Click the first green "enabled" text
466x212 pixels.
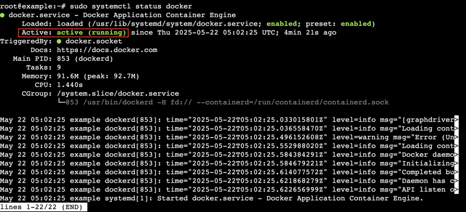pos(280,24)
